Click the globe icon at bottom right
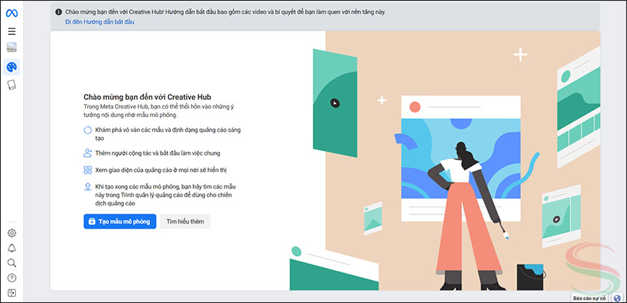The image size is (627, 303). pos(618,298)
